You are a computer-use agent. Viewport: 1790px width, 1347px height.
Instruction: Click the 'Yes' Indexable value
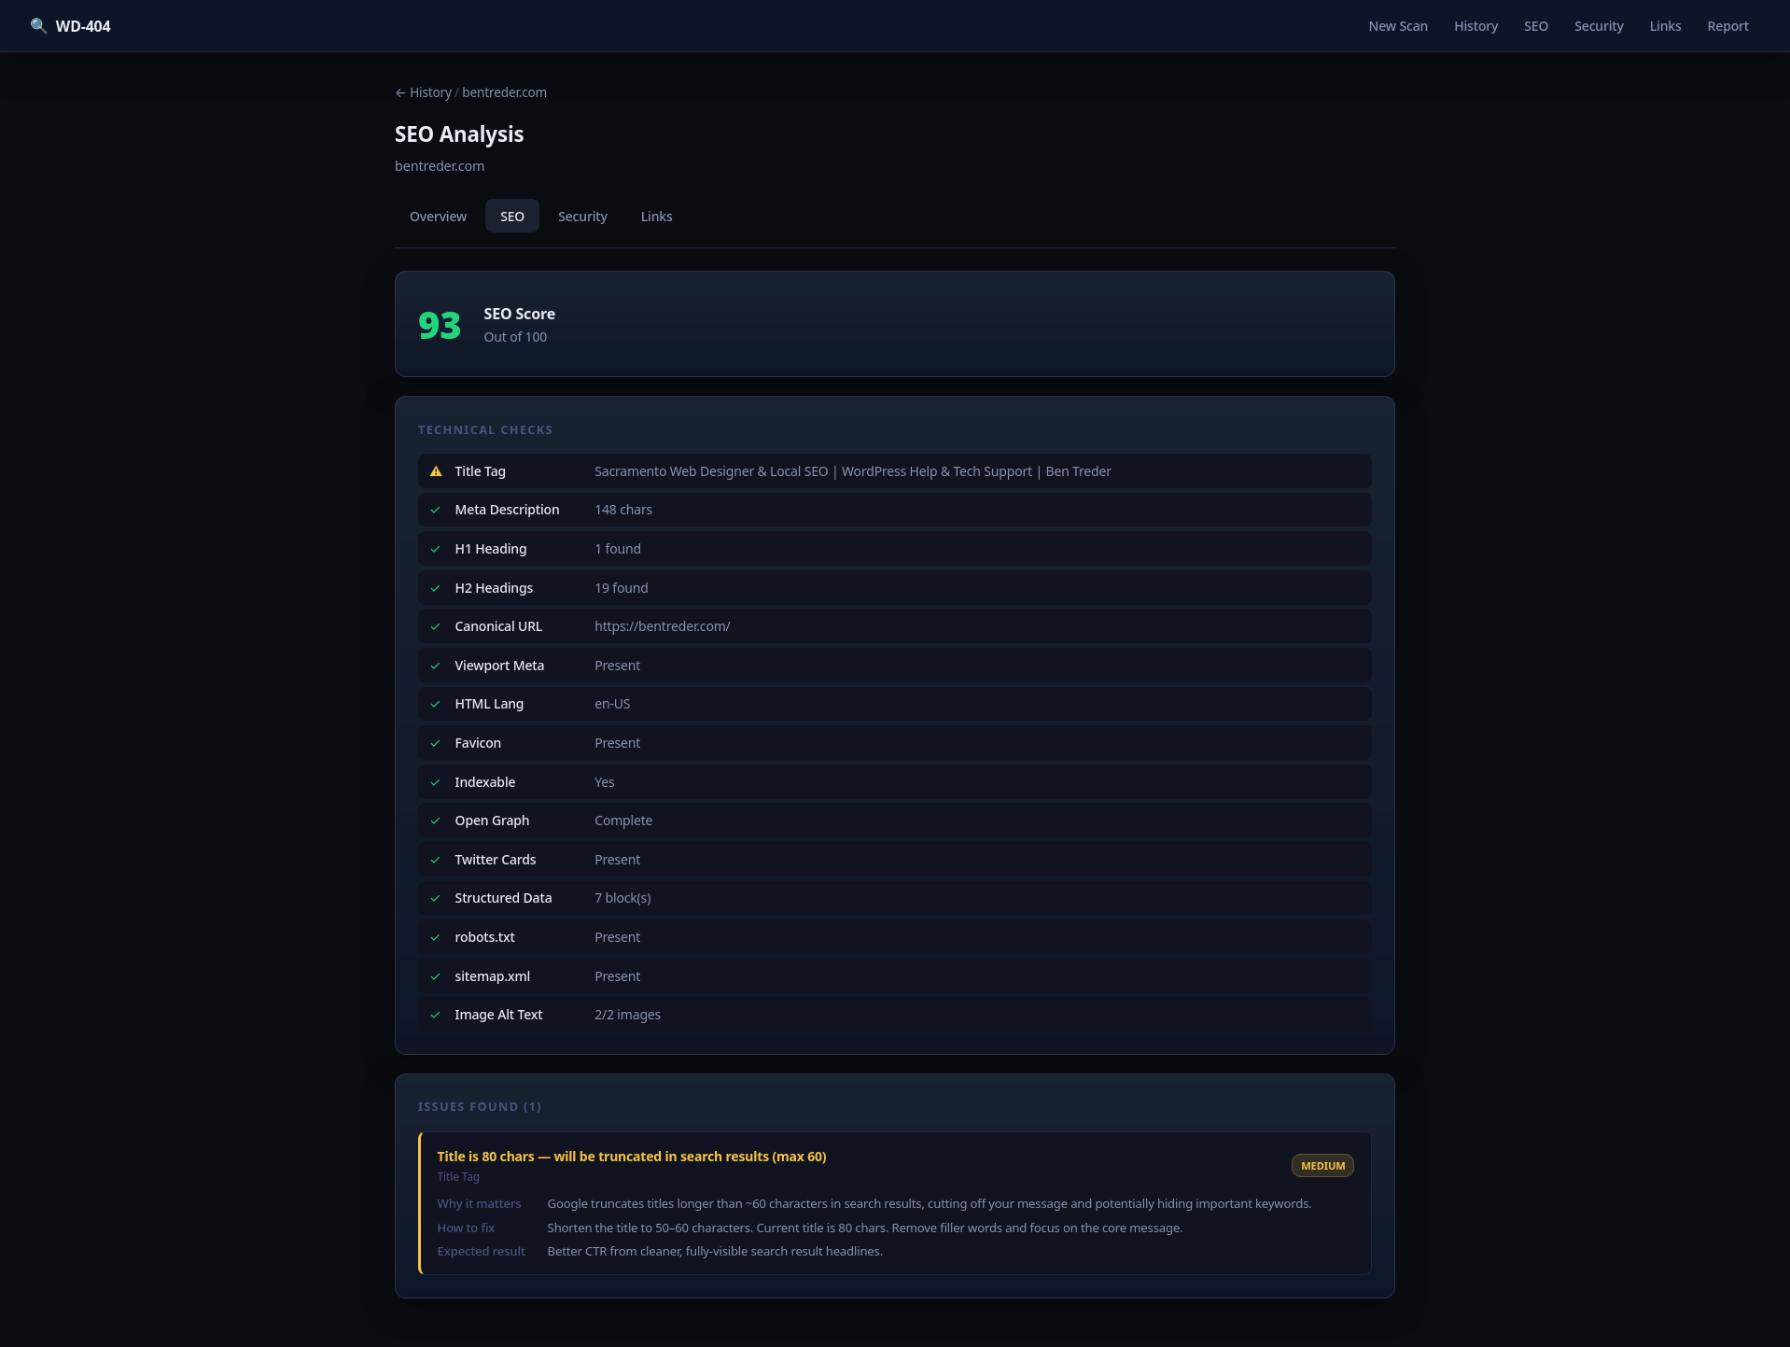(605, 782)
